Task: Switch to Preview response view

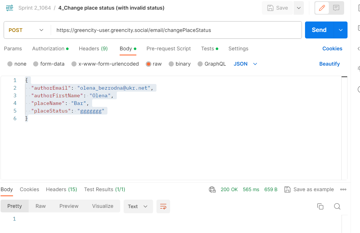Action: click(x=69, y=206)
